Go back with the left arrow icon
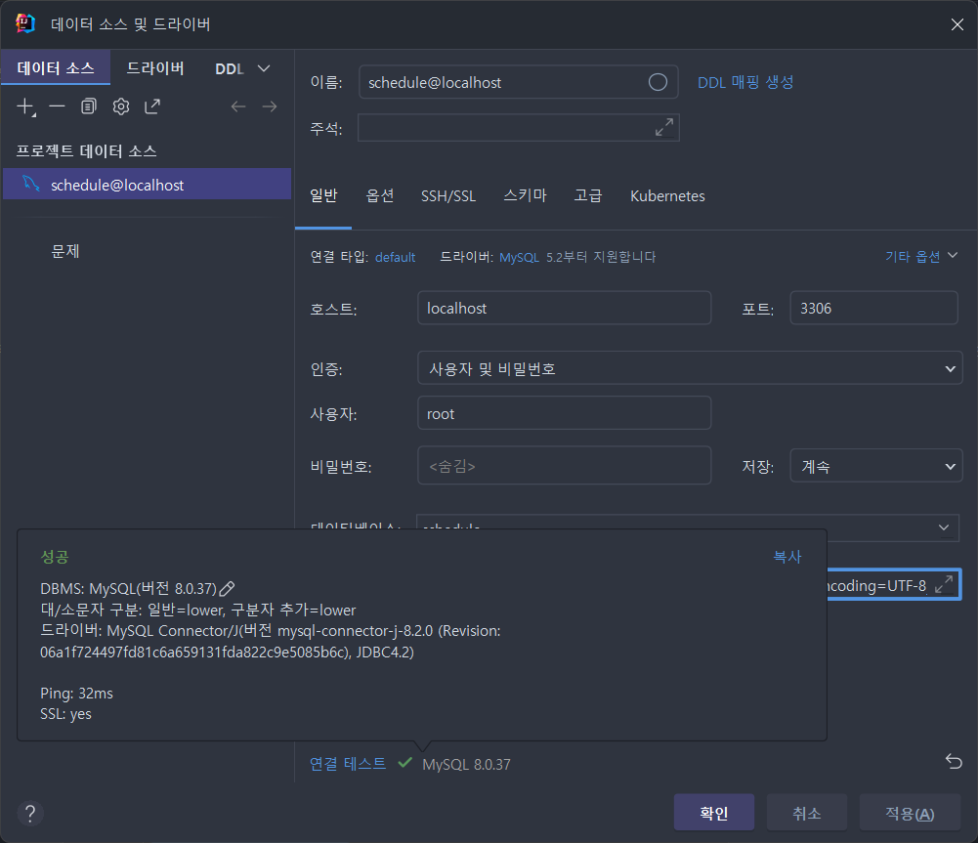This screenshot has height=843, width=978. pyautogui.click(x=238, y=106)
